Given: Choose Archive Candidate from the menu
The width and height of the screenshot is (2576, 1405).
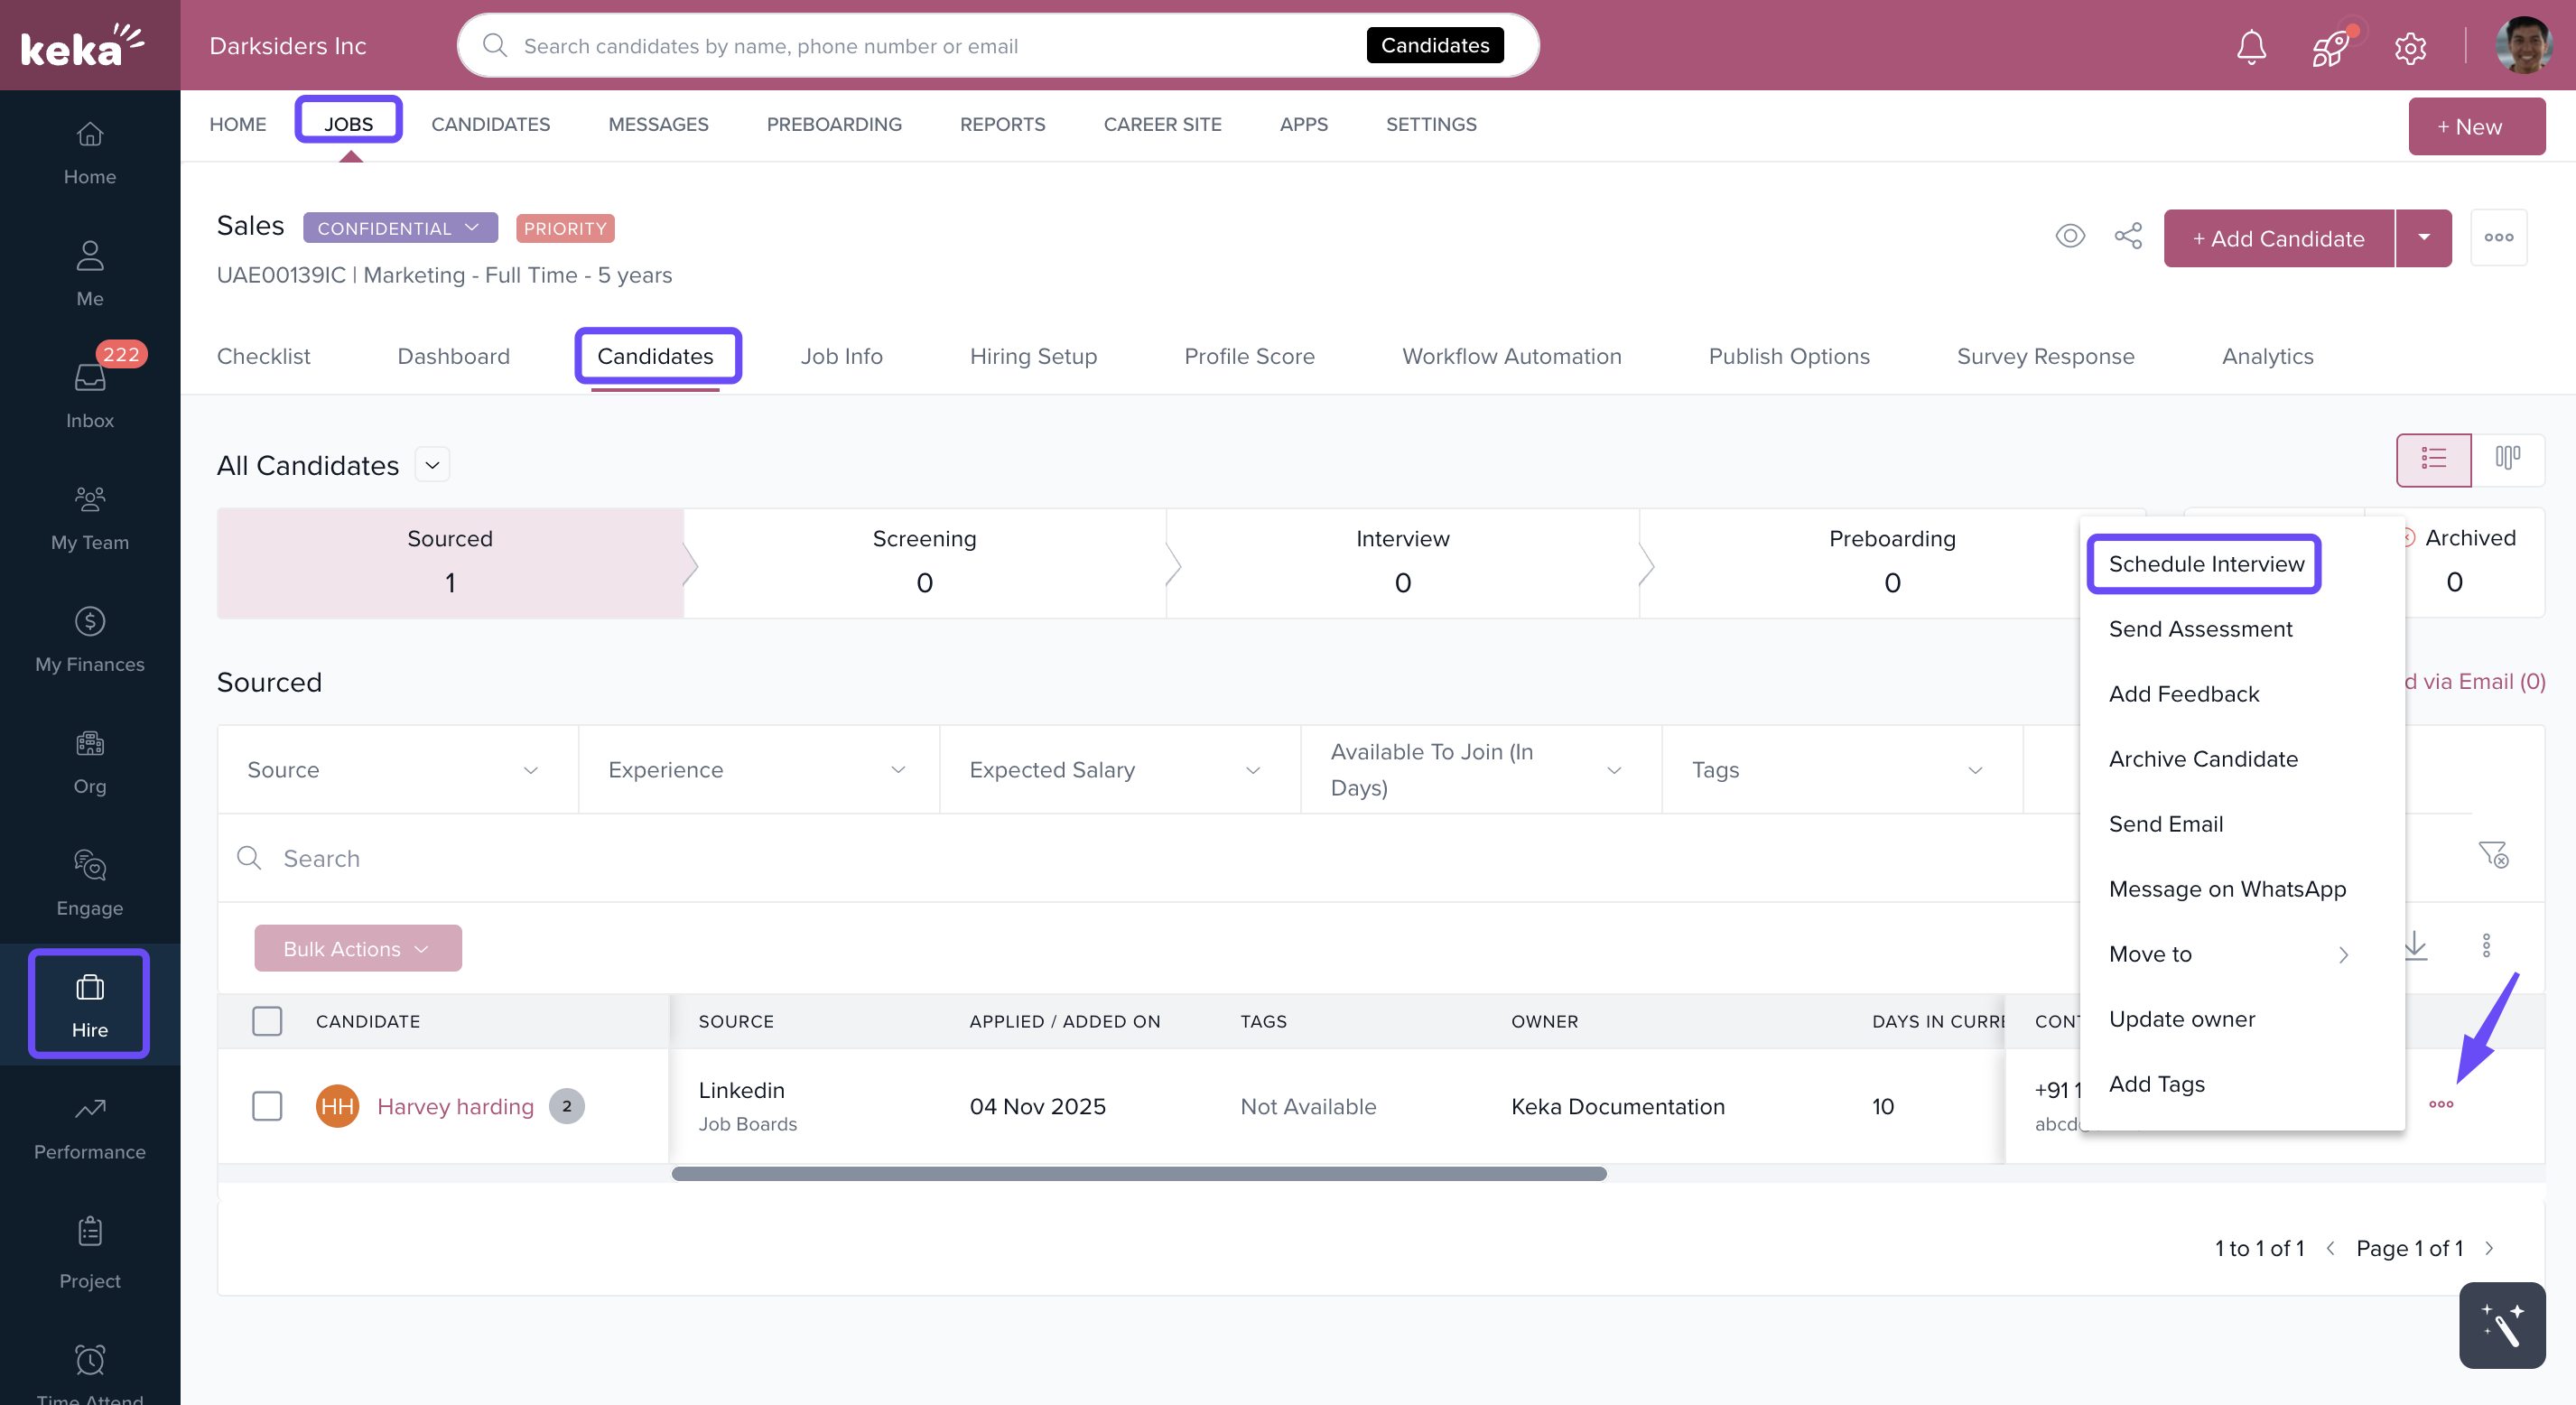Looking at the screenshot, I should click(x=2203, y=759).
